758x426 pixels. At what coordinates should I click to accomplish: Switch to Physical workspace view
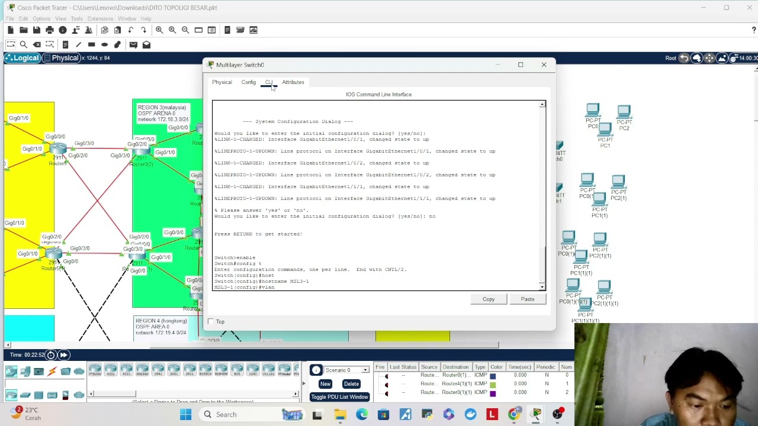(61, 58)
